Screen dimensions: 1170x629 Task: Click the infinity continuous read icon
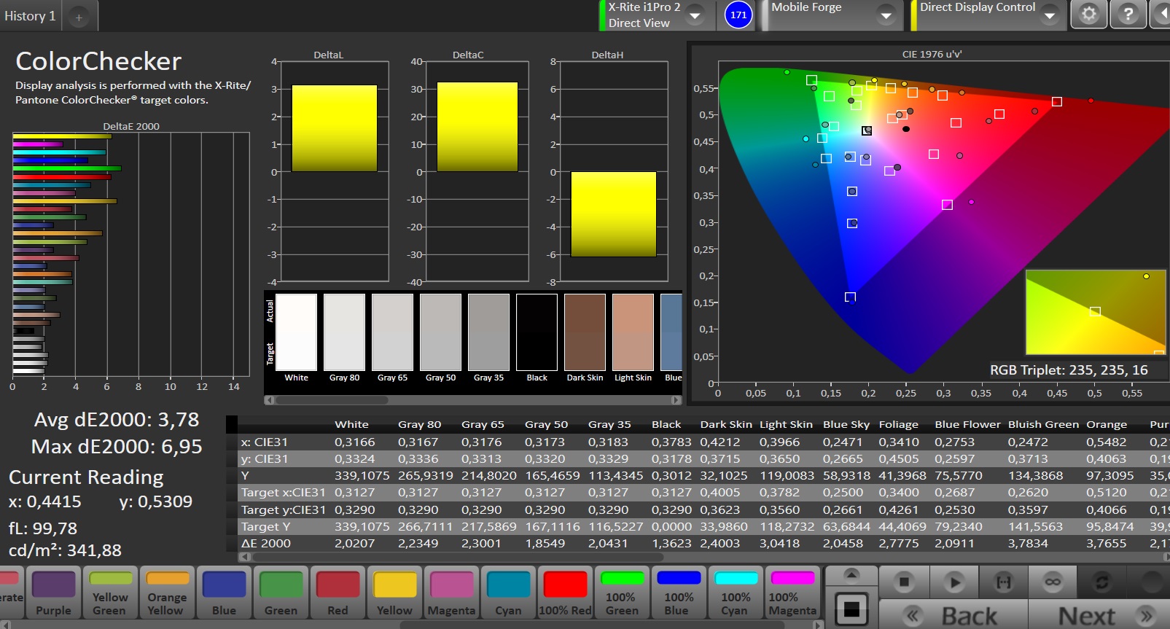point(1052,582)
